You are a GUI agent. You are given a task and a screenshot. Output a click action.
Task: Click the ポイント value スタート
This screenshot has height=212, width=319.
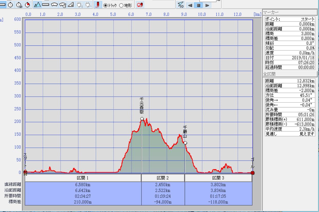pyautogui.click(x=308, y=19)
